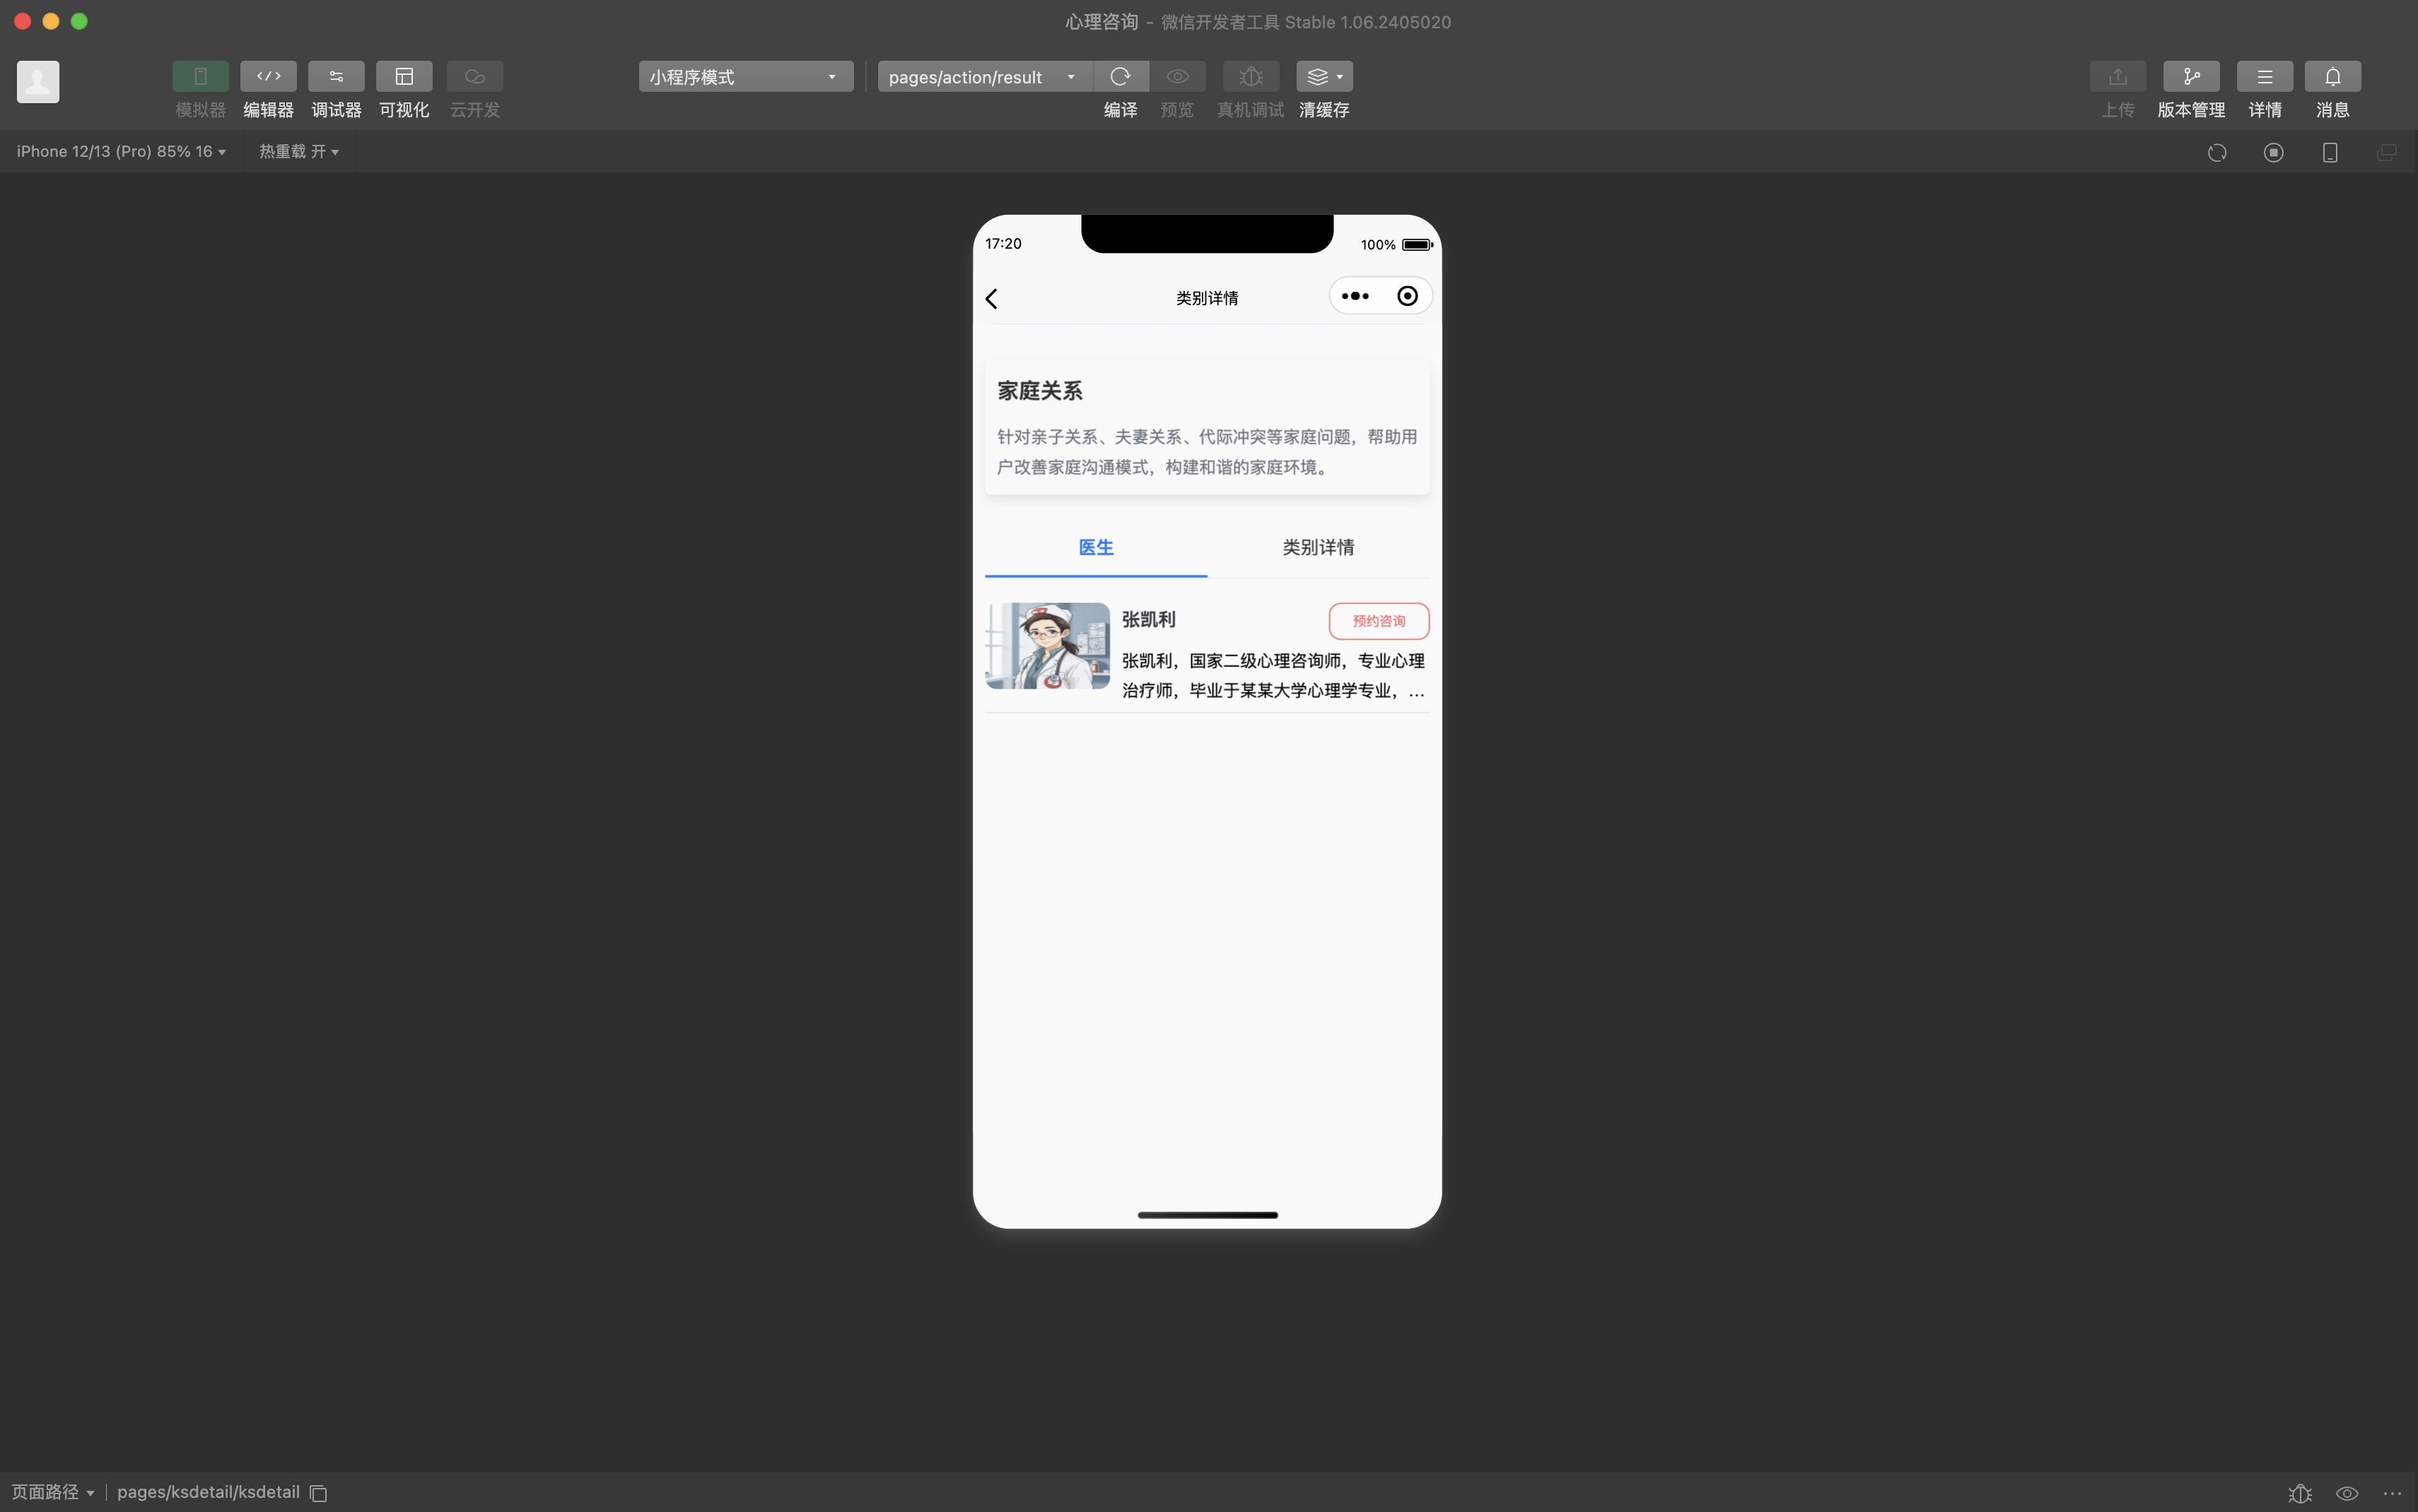Open the iPhone 12/13 device selector dropdown
Viewport: 2418px width, 1512px height.
[x=121, y=152]
